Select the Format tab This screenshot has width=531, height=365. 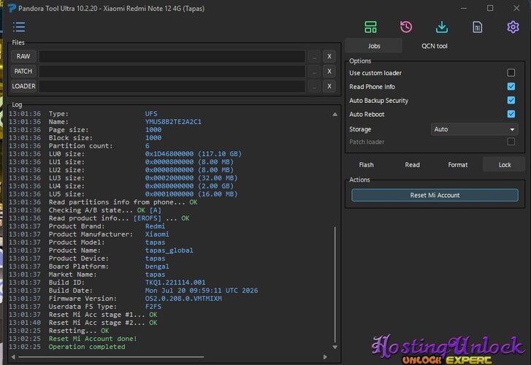458,165
